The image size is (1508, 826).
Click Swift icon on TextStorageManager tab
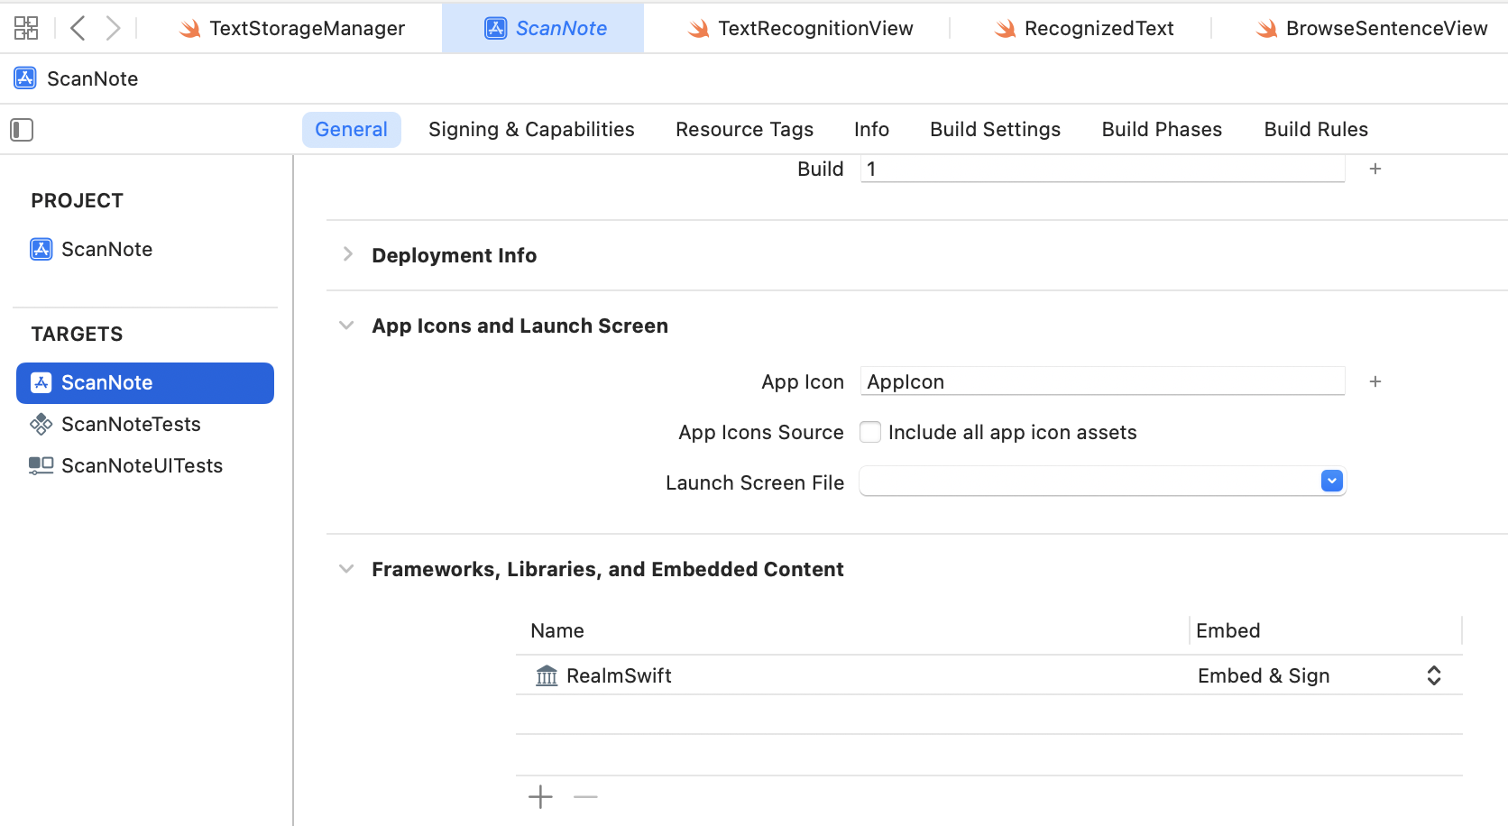point(189,29)
